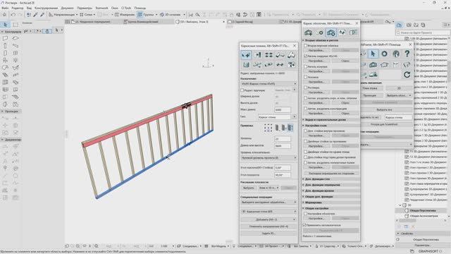Click the highlighted rightmost Привязка alignment icon
451x254 pixels.
[x=290, y=128]
